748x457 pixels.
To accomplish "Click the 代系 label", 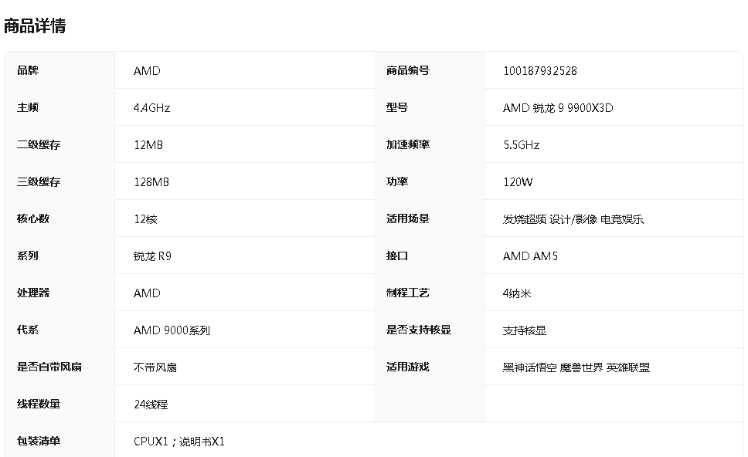I will (28, 330).
